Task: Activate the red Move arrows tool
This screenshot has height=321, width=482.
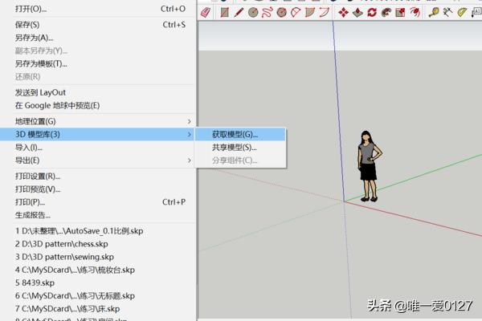Action: 344,12
